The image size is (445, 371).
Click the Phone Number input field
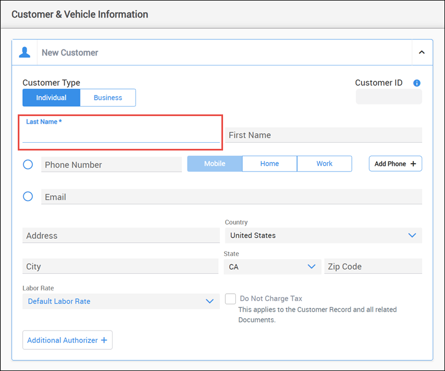pyautogui.click(x=111, y=164)
